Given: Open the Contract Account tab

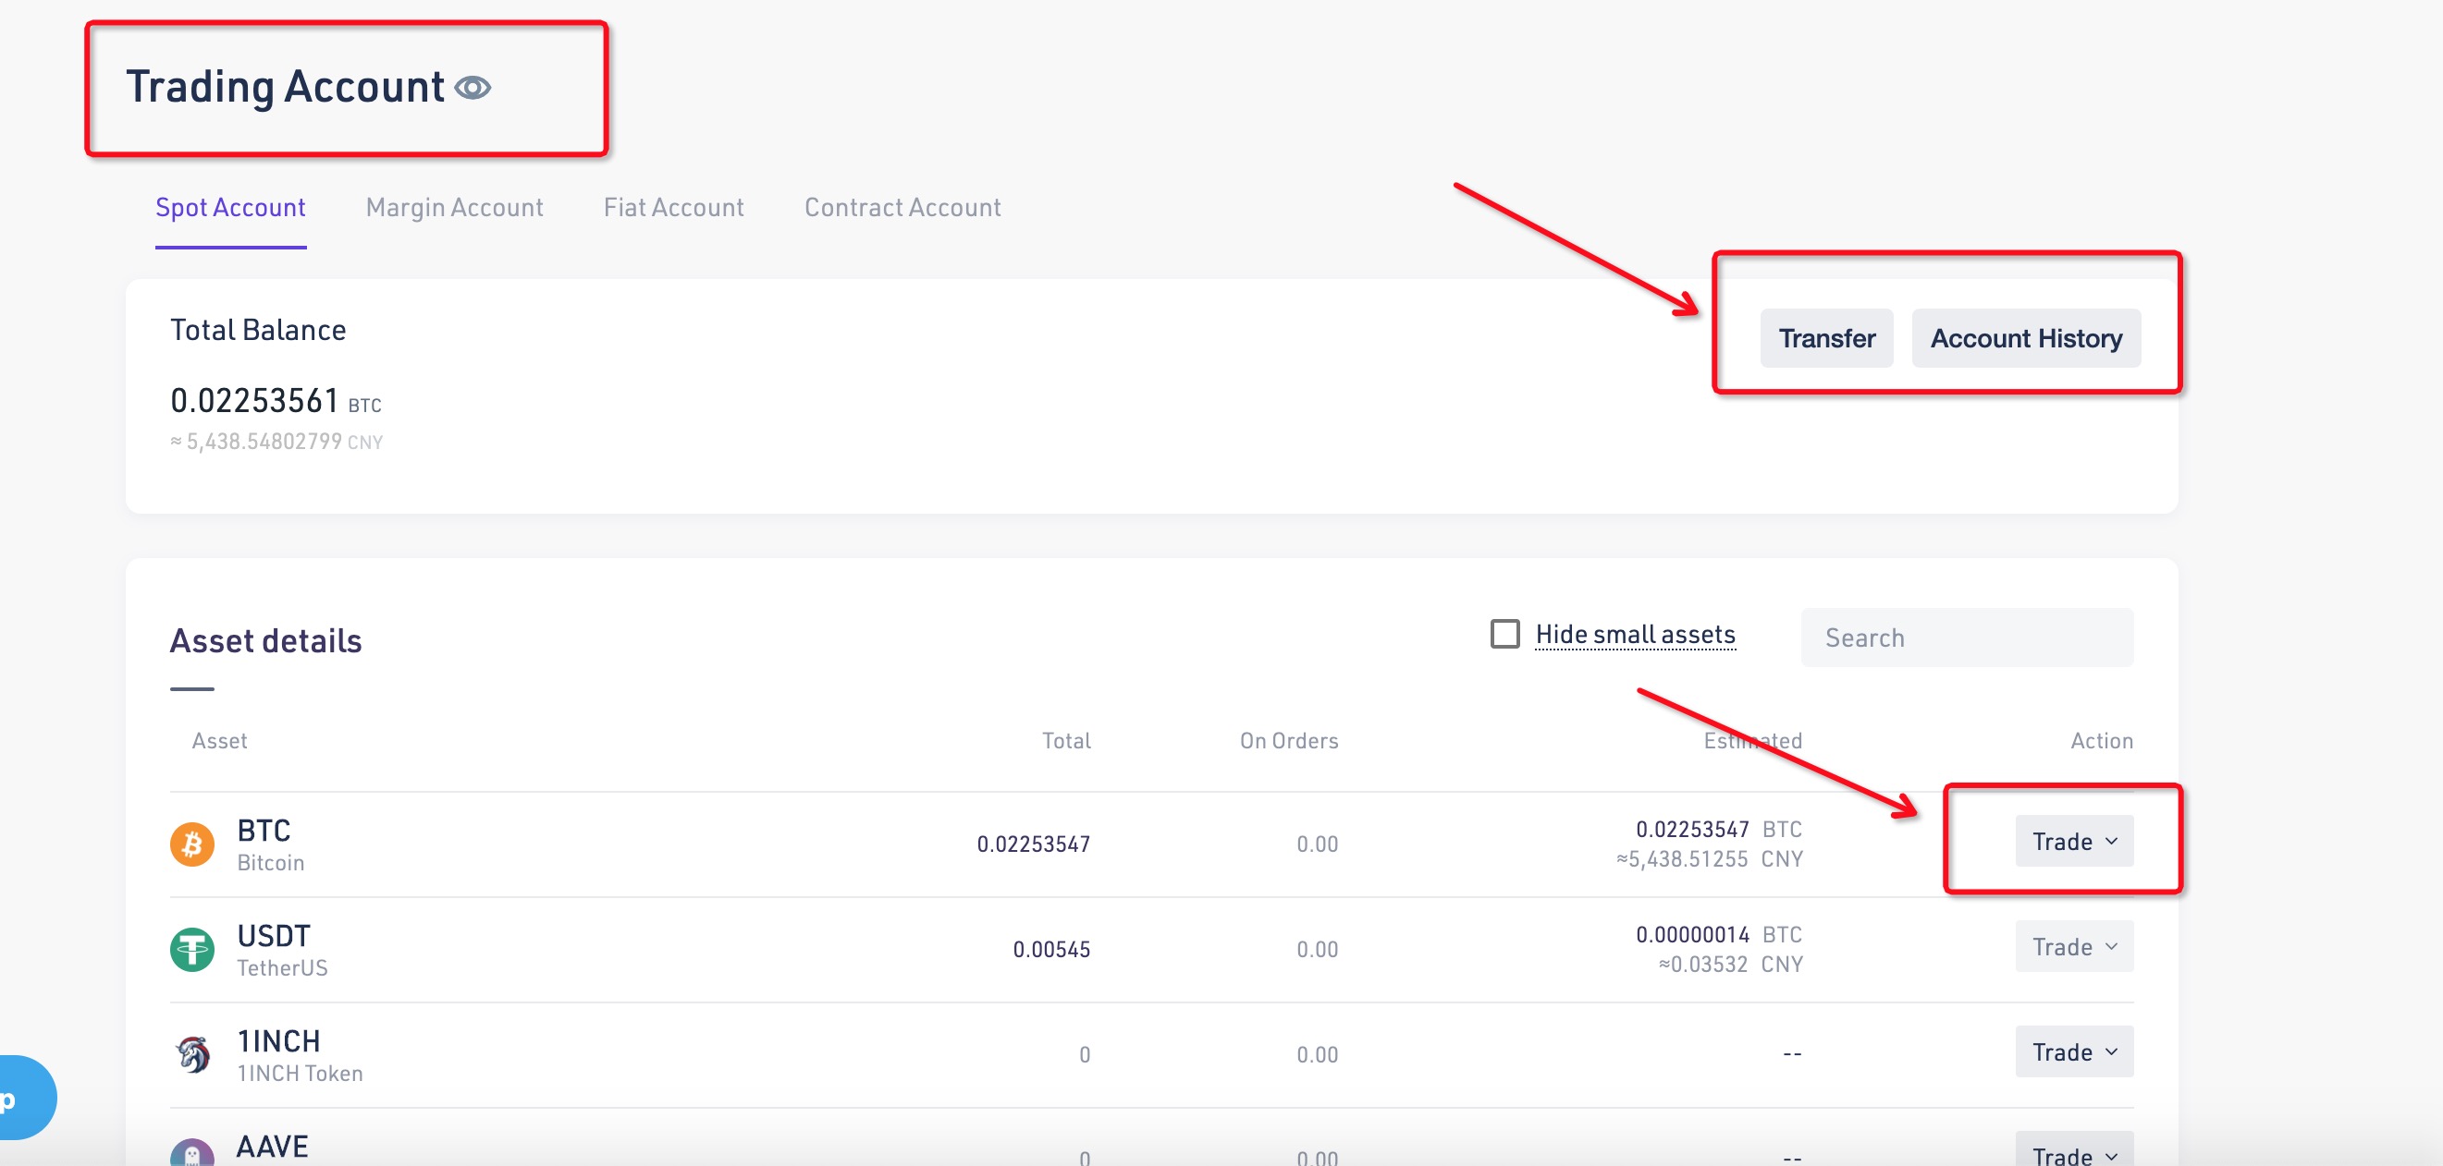Looking at the screenshot, I should (x=902, y=208).
